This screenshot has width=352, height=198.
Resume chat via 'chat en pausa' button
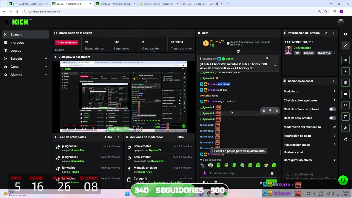[x=238, y=151]
